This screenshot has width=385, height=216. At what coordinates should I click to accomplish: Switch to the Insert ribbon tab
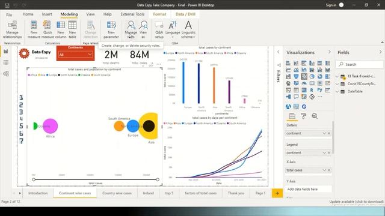coord(47,14)
